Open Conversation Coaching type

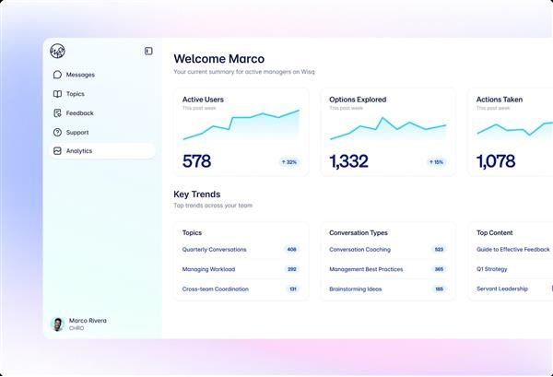pyautogui.click(x=359, y=249)
